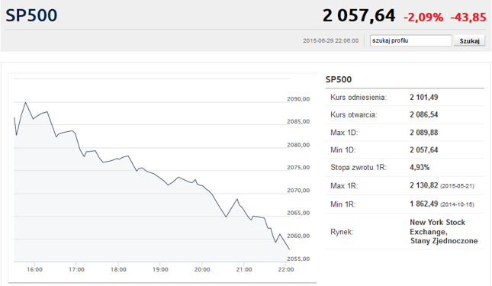The width and height of the screenshot is (492, 286).
Task: Click the Stopa zwrotu 1R value 4,93%
Action: 420,167
